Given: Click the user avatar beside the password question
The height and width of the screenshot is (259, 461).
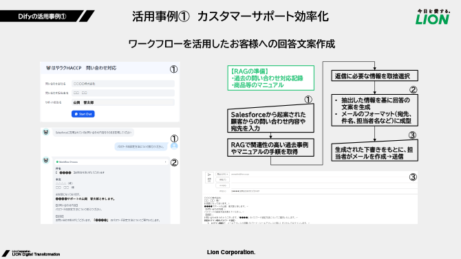Looking at the screenshot, I should [174, 146].
